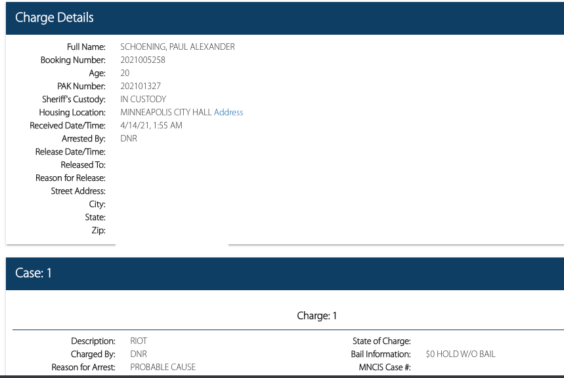The width and height of the screenshot is (564, 378).
Task: Click the DNR value beside Arrested By
Action: click(129, 139)
